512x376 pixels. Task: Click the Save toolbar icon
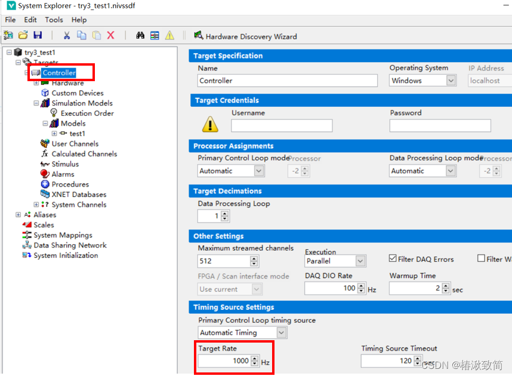tap(38, 35)
